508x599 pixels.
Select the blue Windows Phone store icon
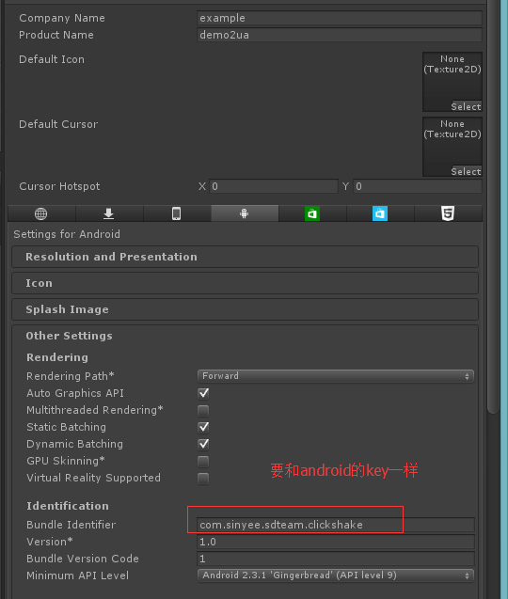click(380, 213)
